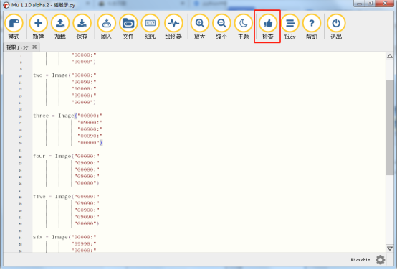Click "00090:" string on line 11

click(x=84, y=82)
